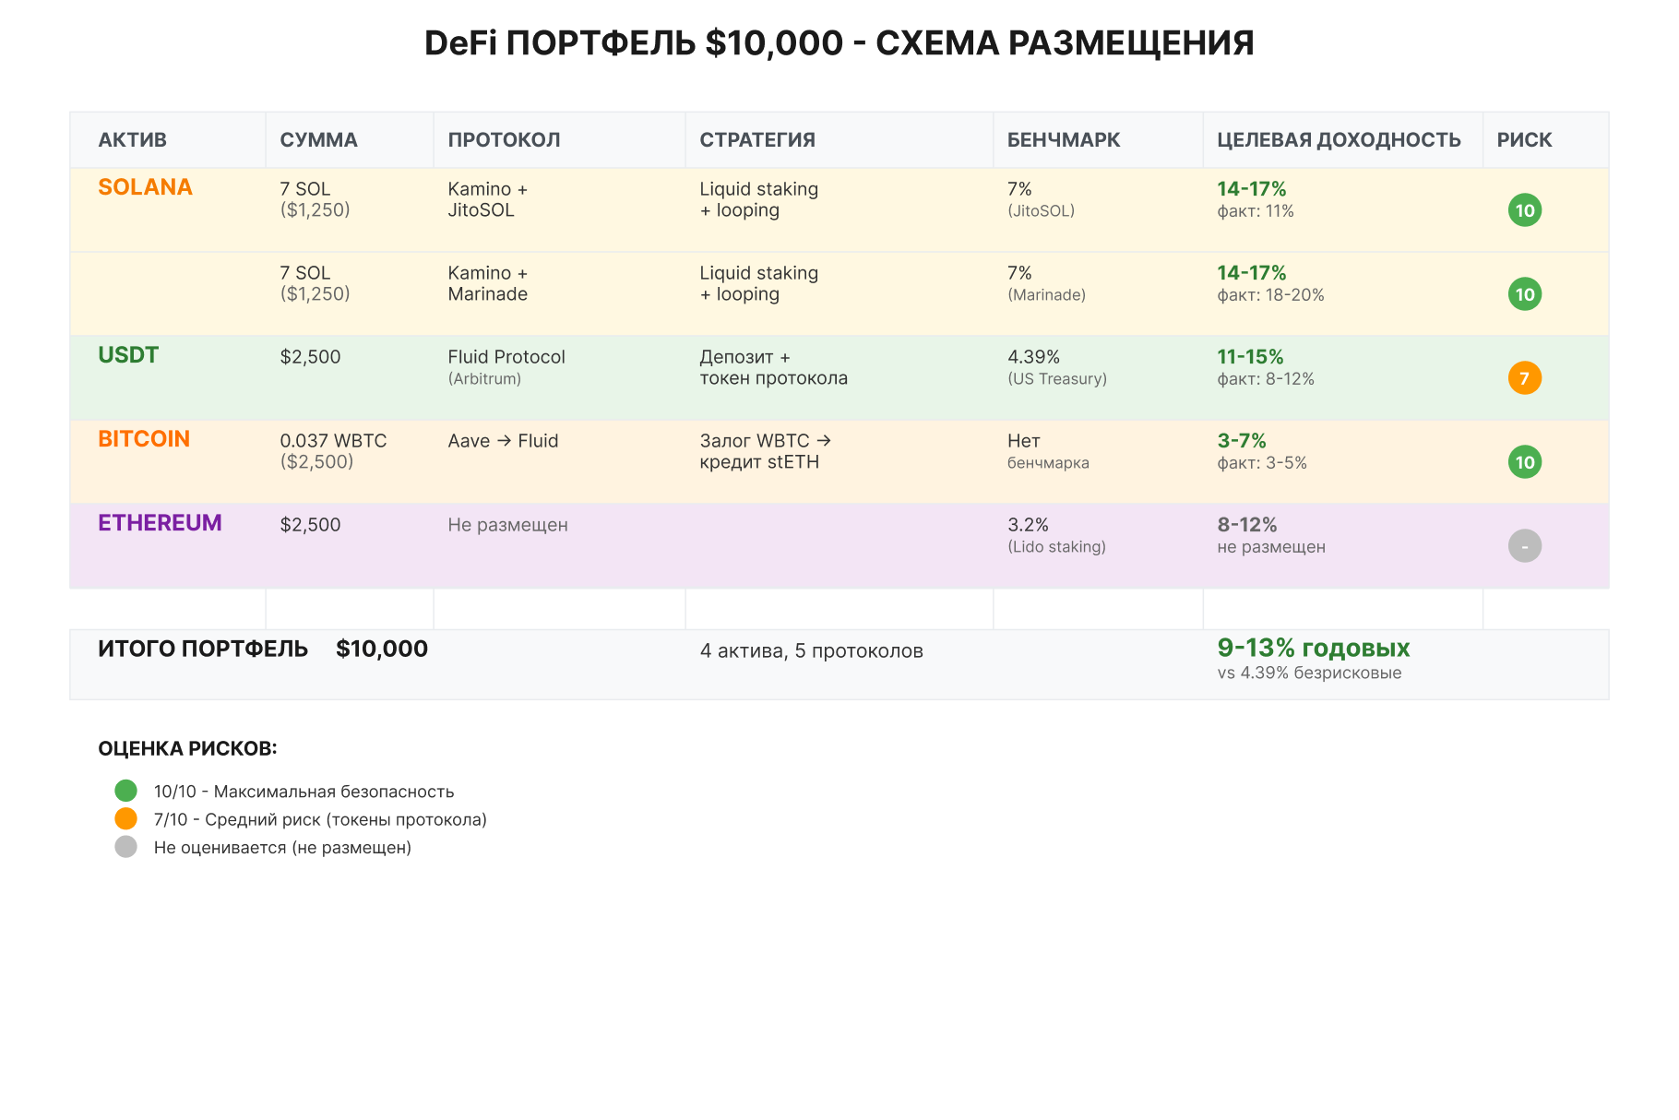This screenshot has height=1120, width=1679.
Task: Select the USDT asset label
Action: point(128,355)
